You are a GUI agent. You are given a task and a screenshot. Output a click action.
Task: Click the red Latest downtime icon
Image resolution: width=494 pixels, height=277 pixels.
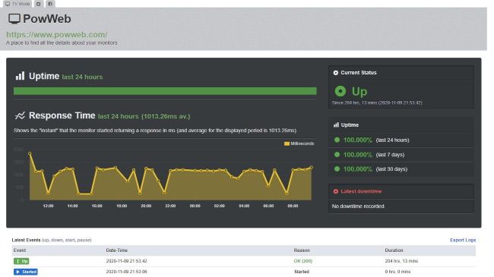point(335,191)
